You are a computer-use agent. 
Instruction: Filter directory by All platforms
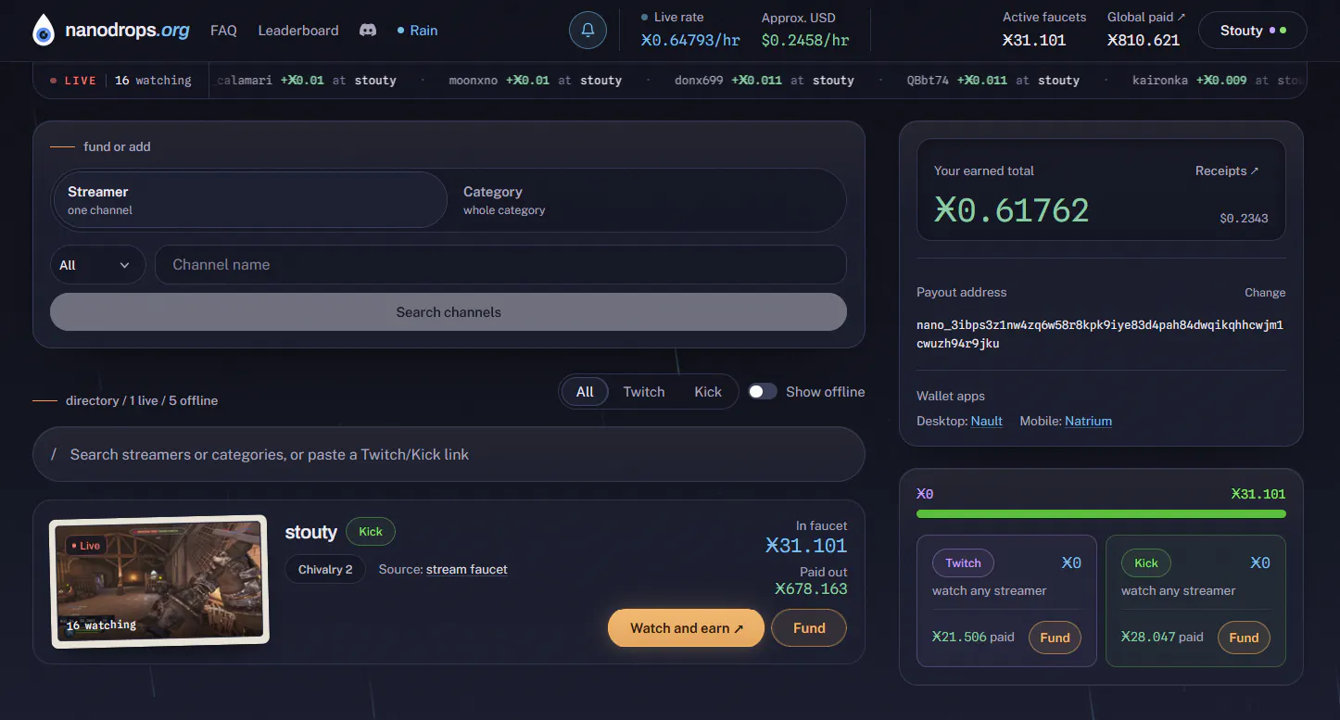[x=585, y=392]
